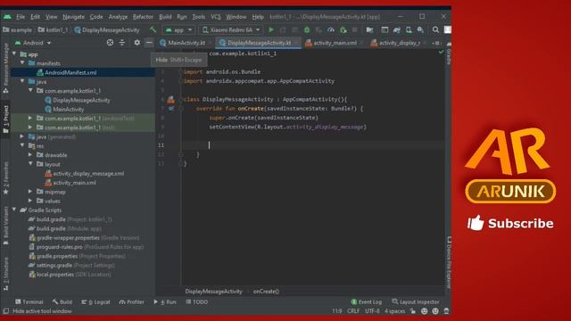Click CRLF line separator in status bar
The image size is (571, 321).
coord(353,311)
